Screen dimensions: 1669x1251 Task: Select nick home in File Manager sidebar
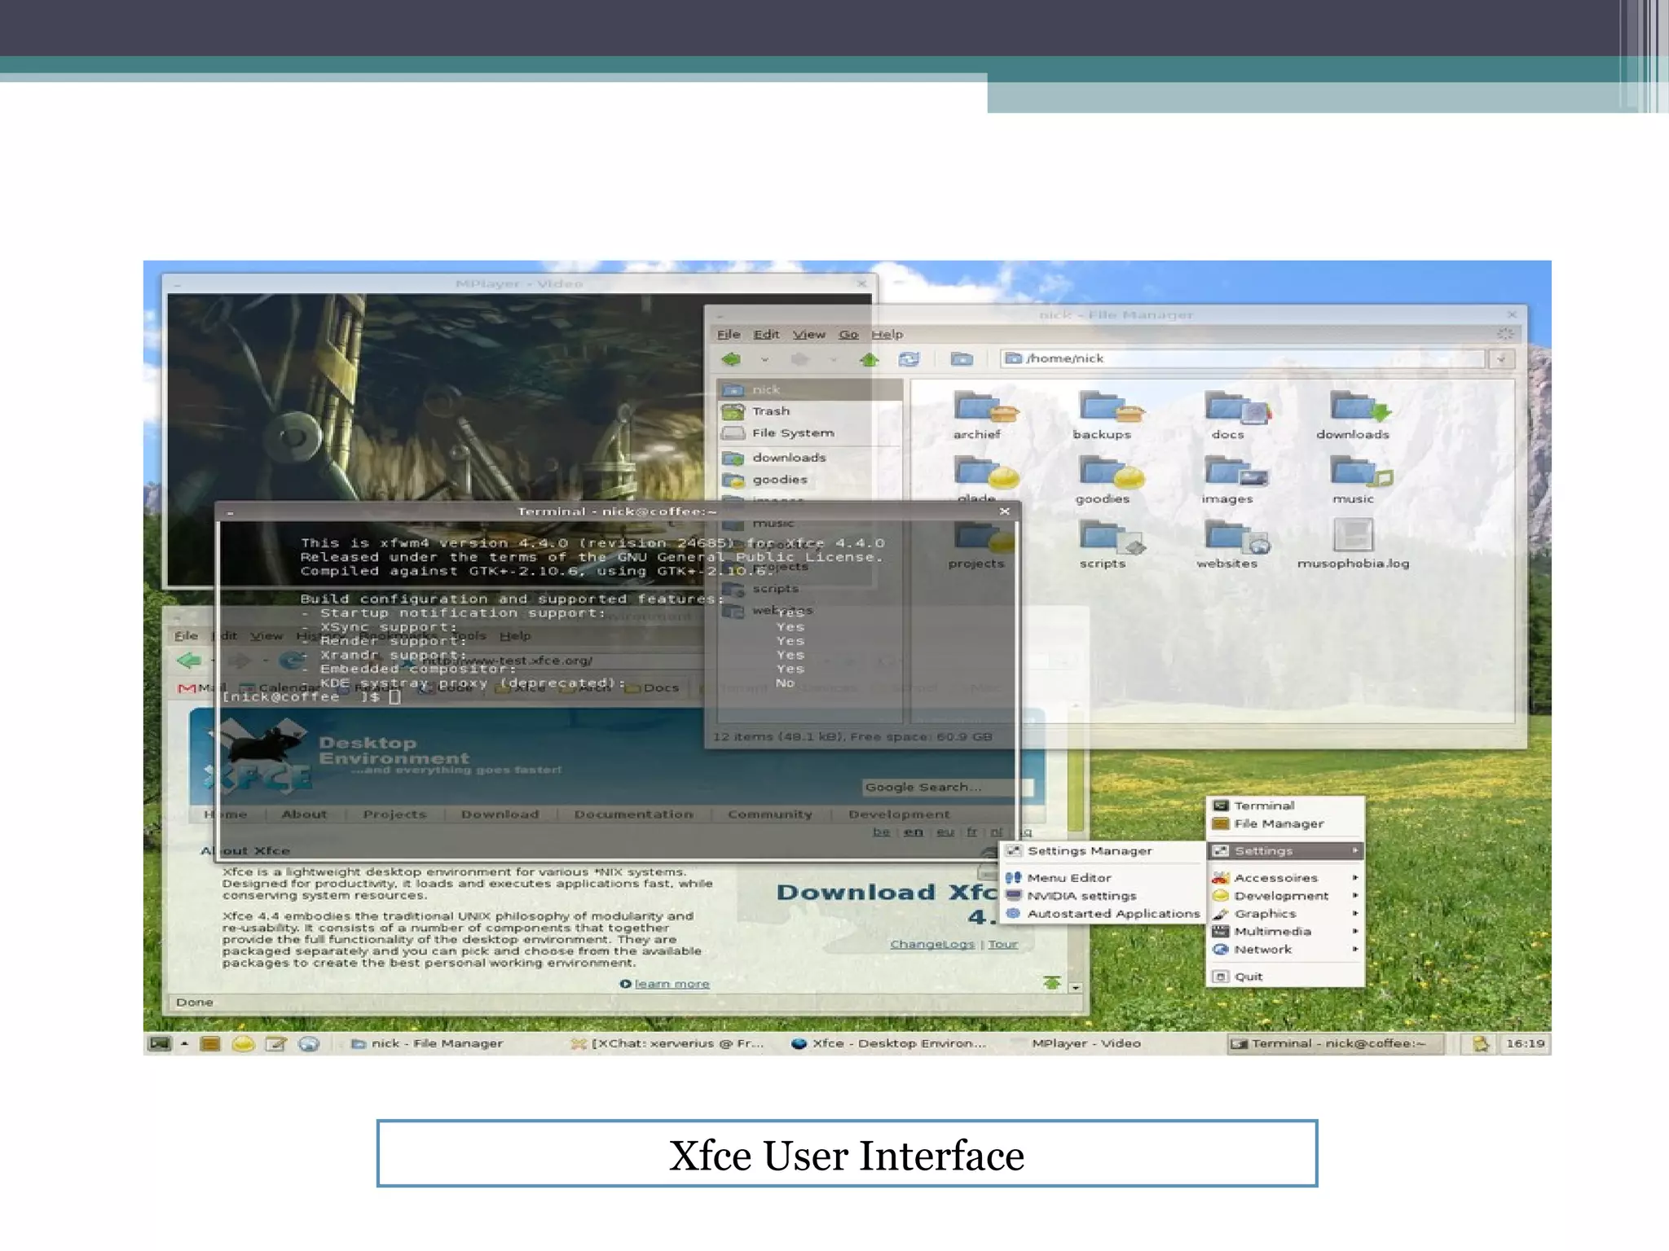(x=810, y=389)
